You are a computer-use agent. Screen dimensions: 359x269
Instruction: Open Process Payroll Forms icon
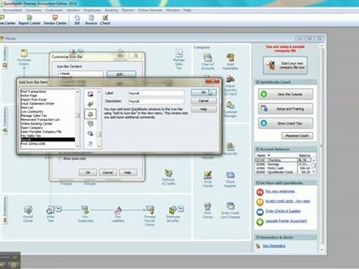tap(150, 216)
